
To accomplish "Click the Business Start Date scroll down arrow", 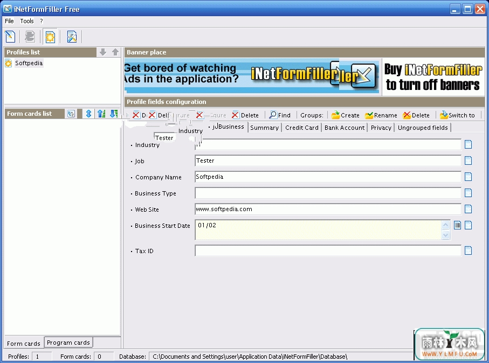I will coord(446,235).
